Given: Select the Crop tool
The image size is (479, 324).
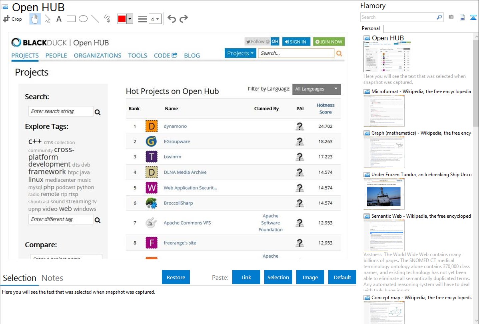Looking at the screenshot, I should click(12, 19).
